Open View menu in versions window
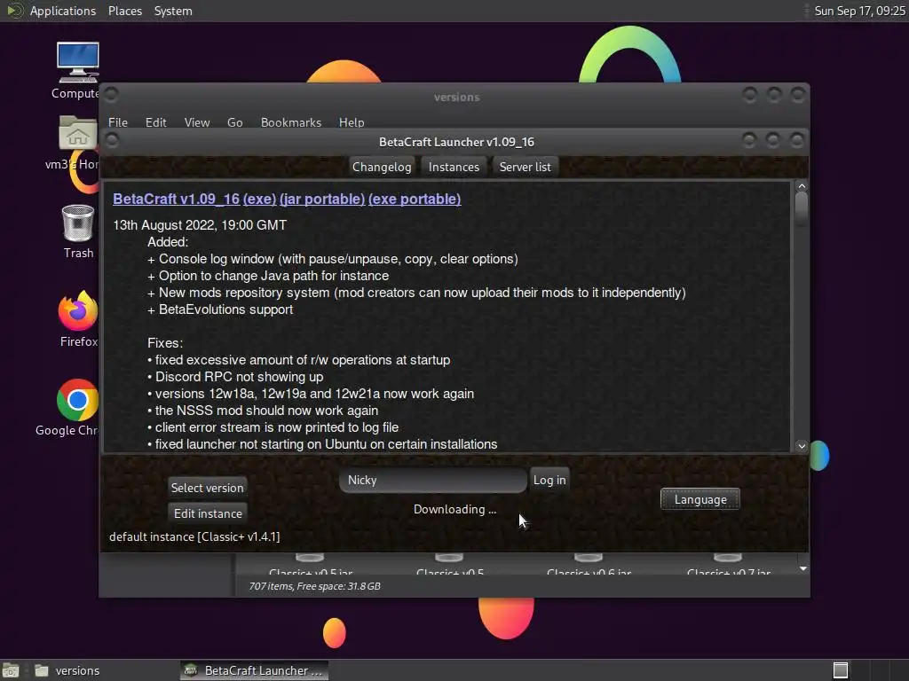 coord(196,122)
